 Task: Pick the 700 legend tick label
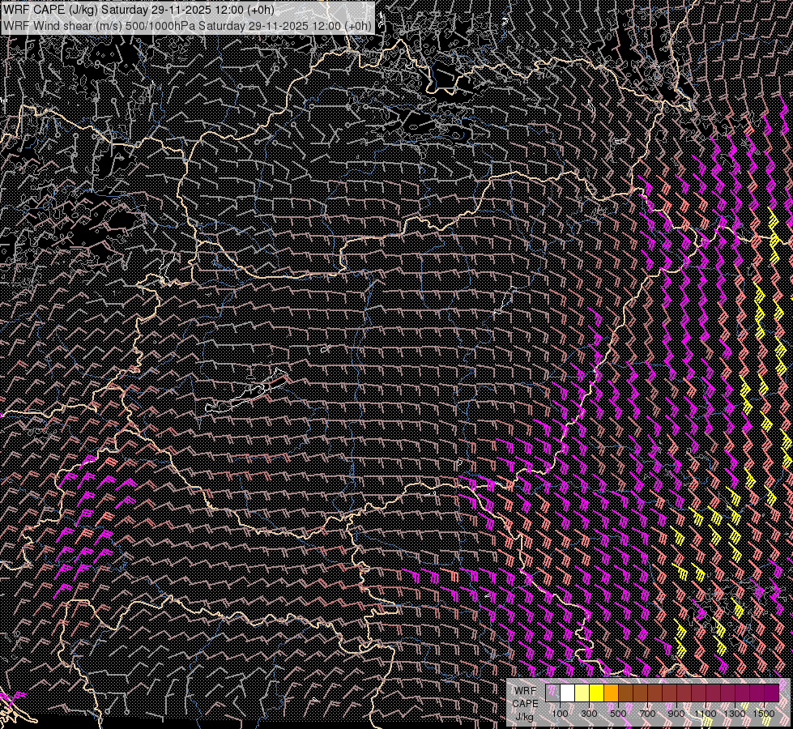647,714
